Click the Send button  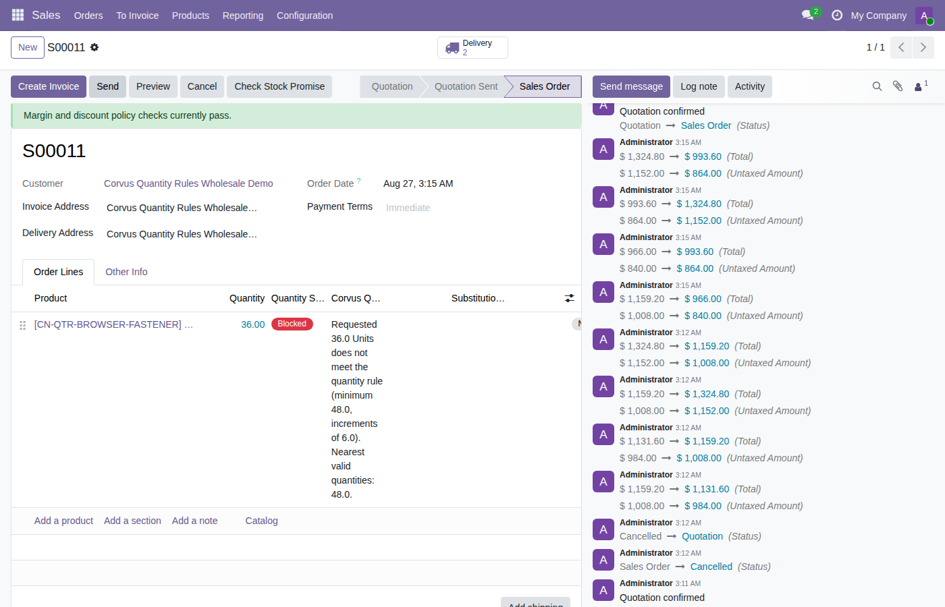click(x=107, y=86)
